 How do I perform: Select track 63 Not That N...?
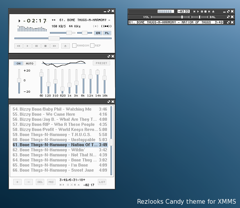click(x=60, y=155)
